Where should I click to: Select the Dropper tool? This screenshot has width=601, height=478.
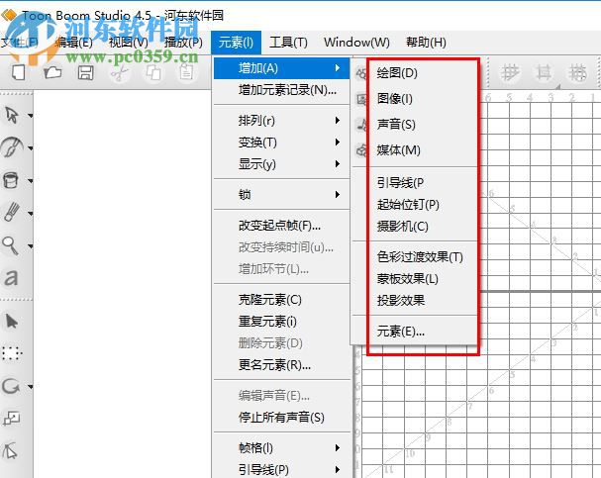tap(12, 212)
